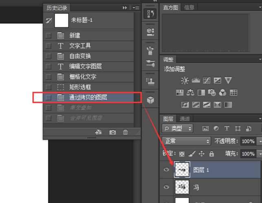
Task: Add a Color Balance adjustment
Action: coord(190,93)
